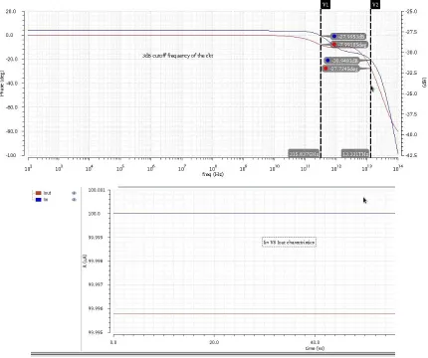Click the -27.555 dB blue marker label
The width and height of the screenshot is (428, 358).
(348, 37)
